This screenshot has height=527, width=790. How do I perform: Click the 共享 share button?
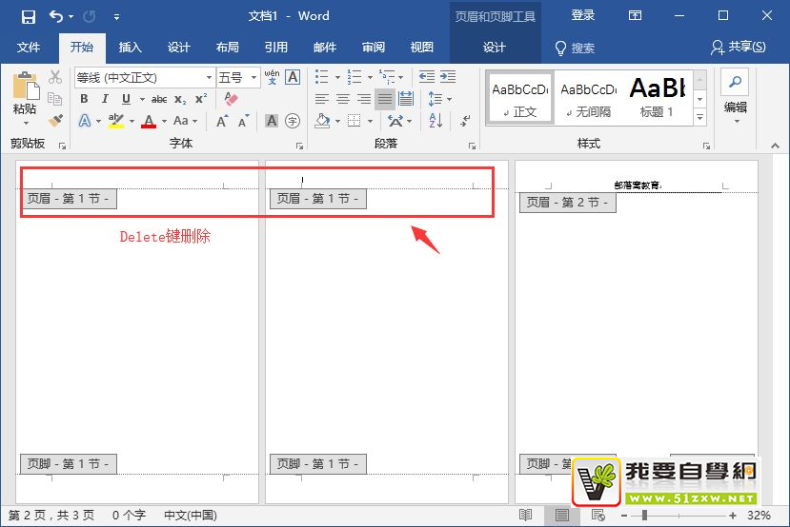point(739,48)
